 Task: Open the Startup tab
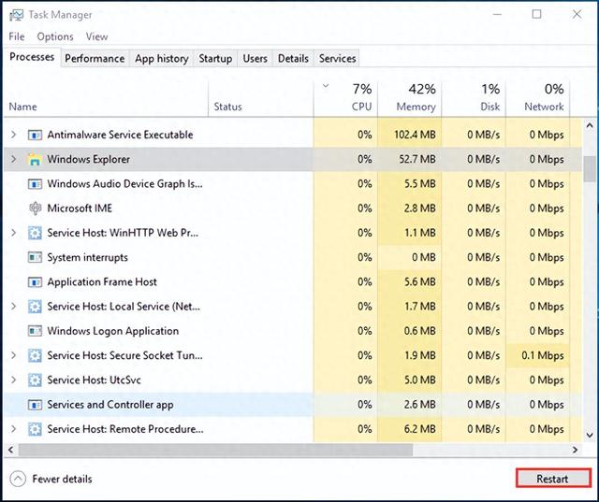(215, 58)
